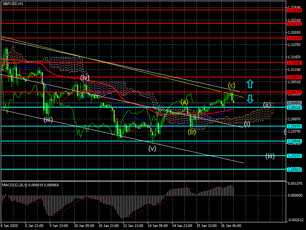Click the 10 Jan 21:00 time label
The image size is (306, 230).
(x=109, y=226)
